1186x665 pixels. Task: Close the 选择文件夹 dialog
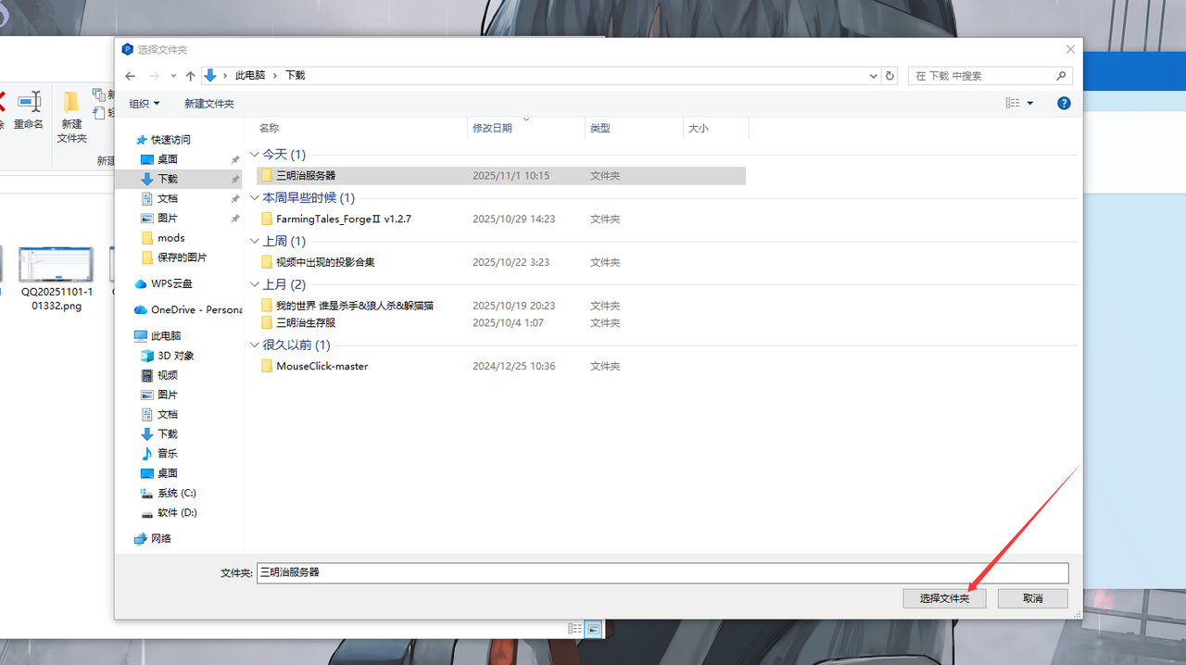(x=1071, y=49)
